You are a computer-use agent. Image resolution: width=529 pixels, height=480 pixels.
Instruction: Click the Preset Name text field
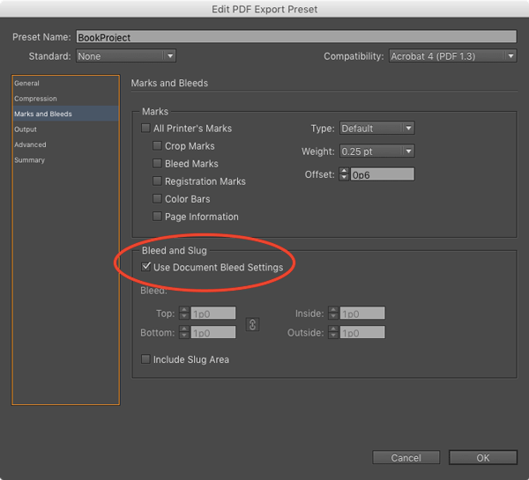(295, 38)
